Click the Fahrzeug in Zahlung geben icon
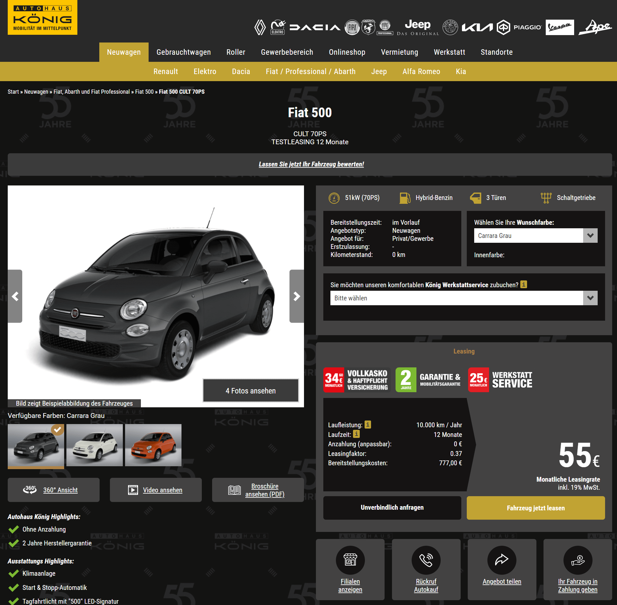This screenshot has height=605, width=617. pyautogui.click(x=578, y=560)
